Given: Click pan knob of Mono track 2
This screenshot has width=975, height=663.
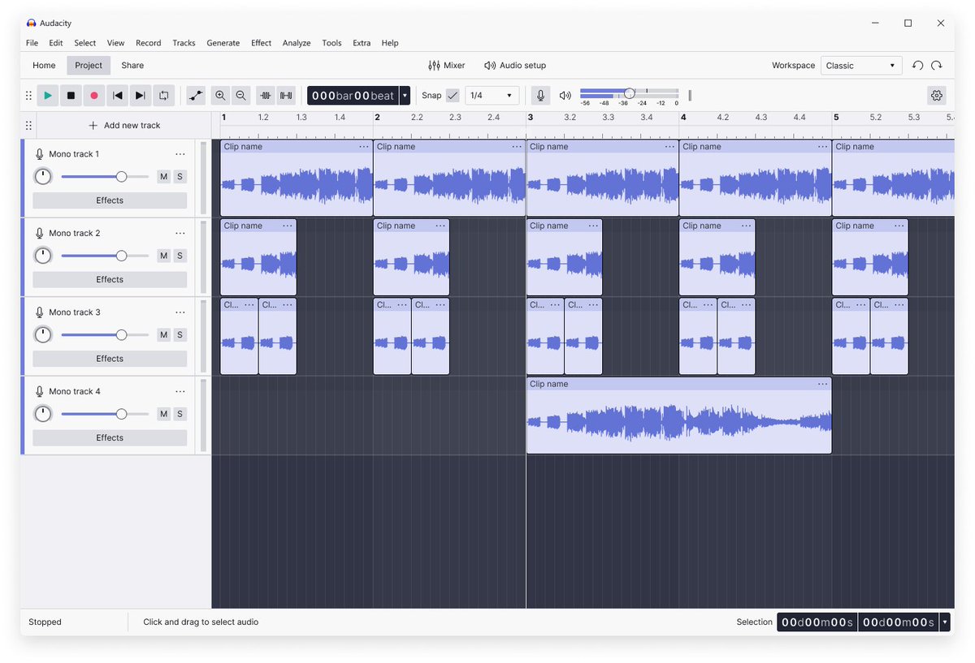Looking at the screenshot, I should click(x=43, y=256).
